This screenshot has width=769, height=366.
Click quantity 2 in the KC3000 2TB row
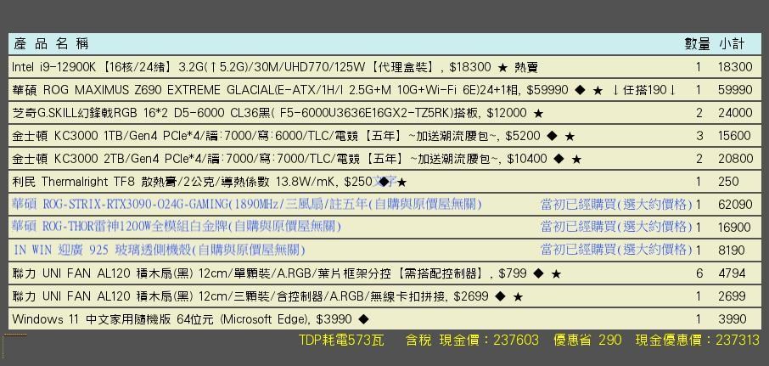point(699,159)
